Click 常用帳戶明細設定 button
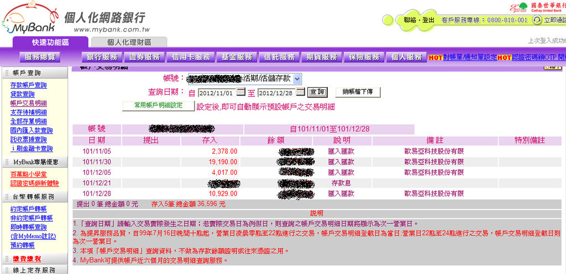 158,106
